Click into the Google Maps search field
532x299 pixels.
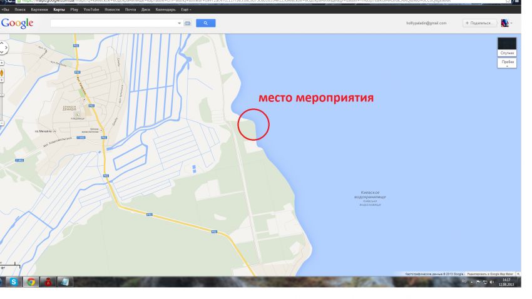click(113, 23)
